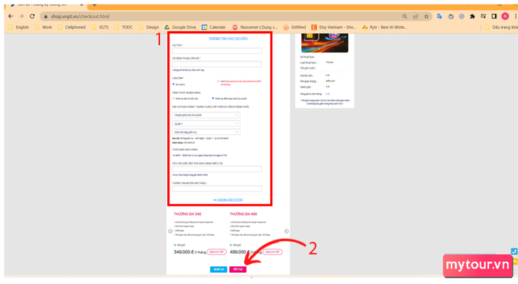Open the English bookmarks folder
The image size is (518, 284).
point(19,27)
